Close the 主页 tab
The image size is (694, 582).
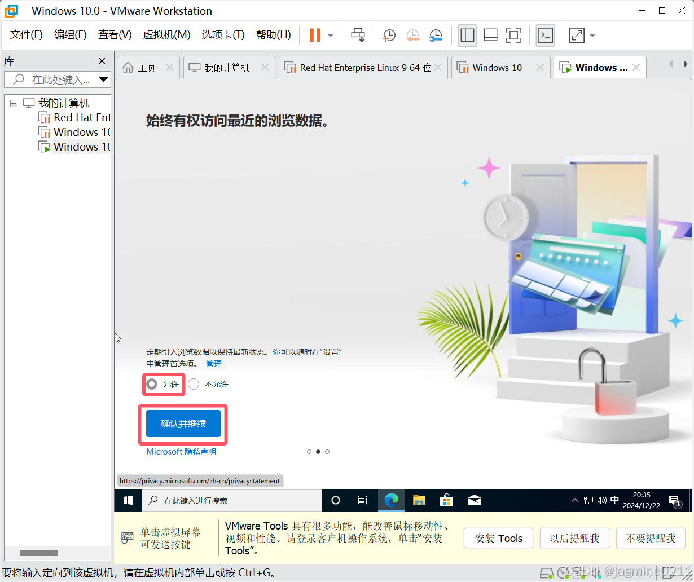[x=169, y=68]
